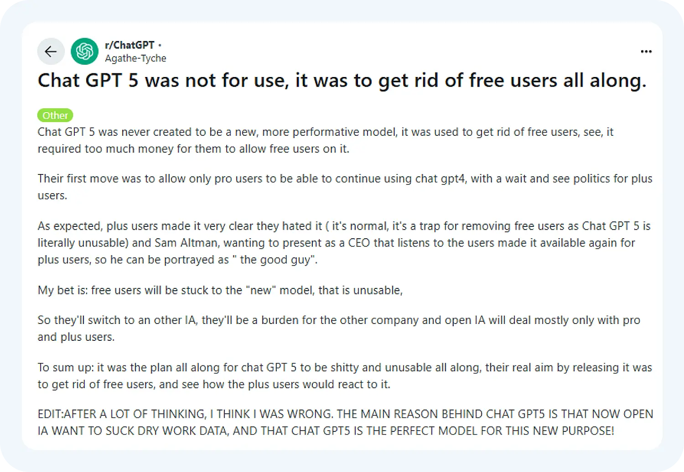684x472 pixels.
Task: Go to the r/ChatGPT subreddit link
Action: (130, 45)
